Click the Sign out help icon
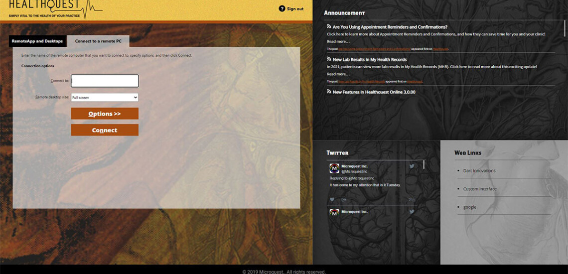Image resolution: width=568 pixels, height=274 pixels. pos(282,8)
